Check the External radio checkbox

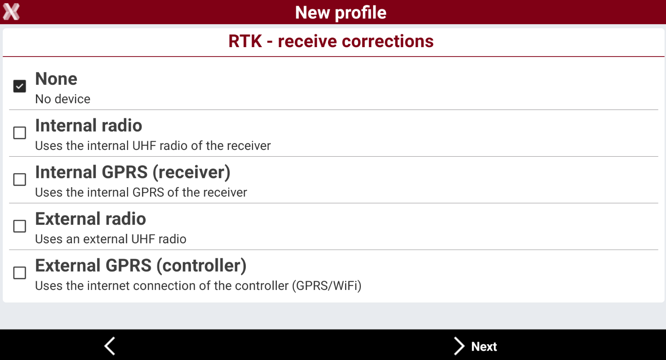click(x=19, y=226)
